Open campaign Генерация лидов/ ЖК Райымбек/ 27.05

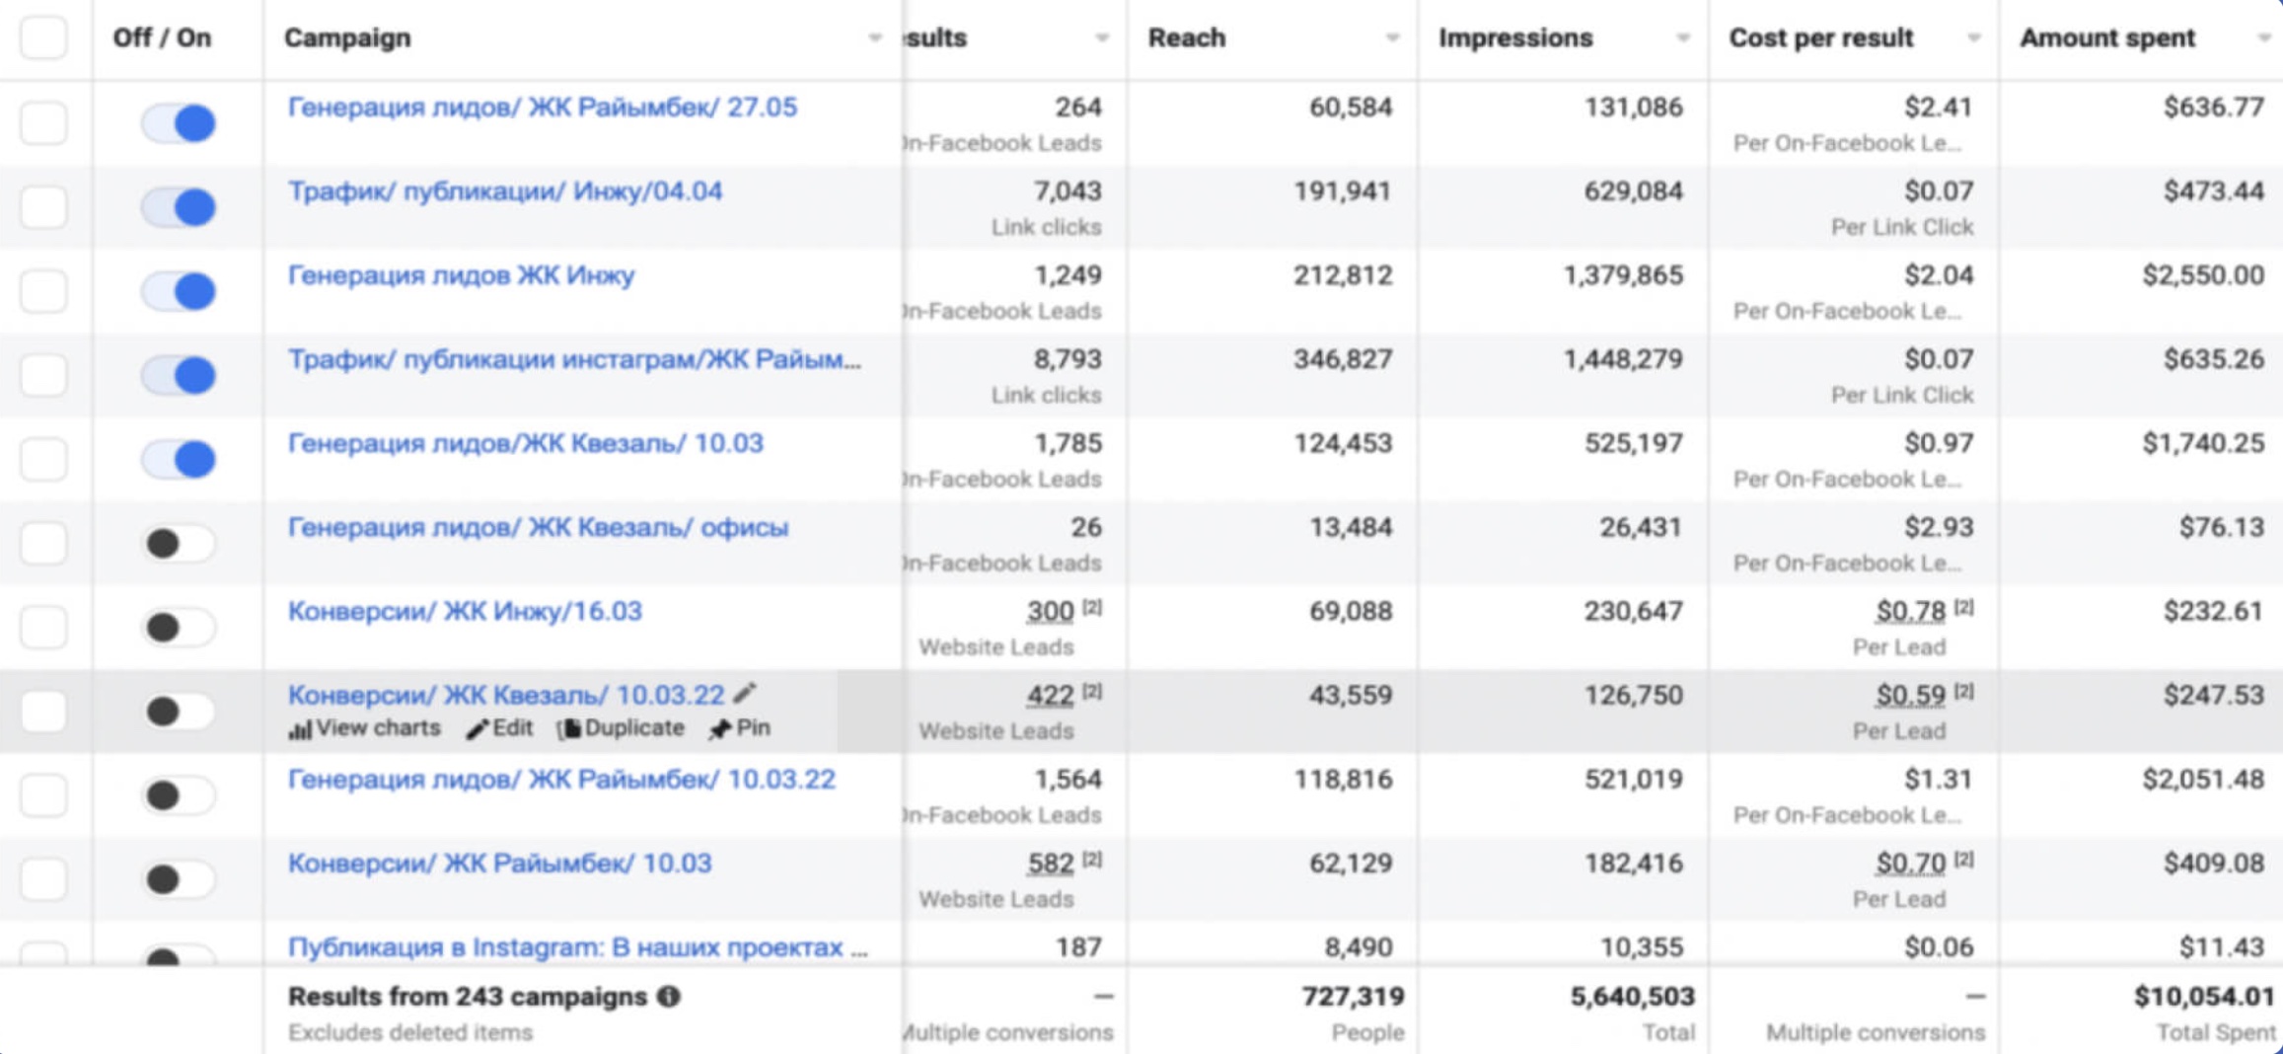(x=542, y=107)
